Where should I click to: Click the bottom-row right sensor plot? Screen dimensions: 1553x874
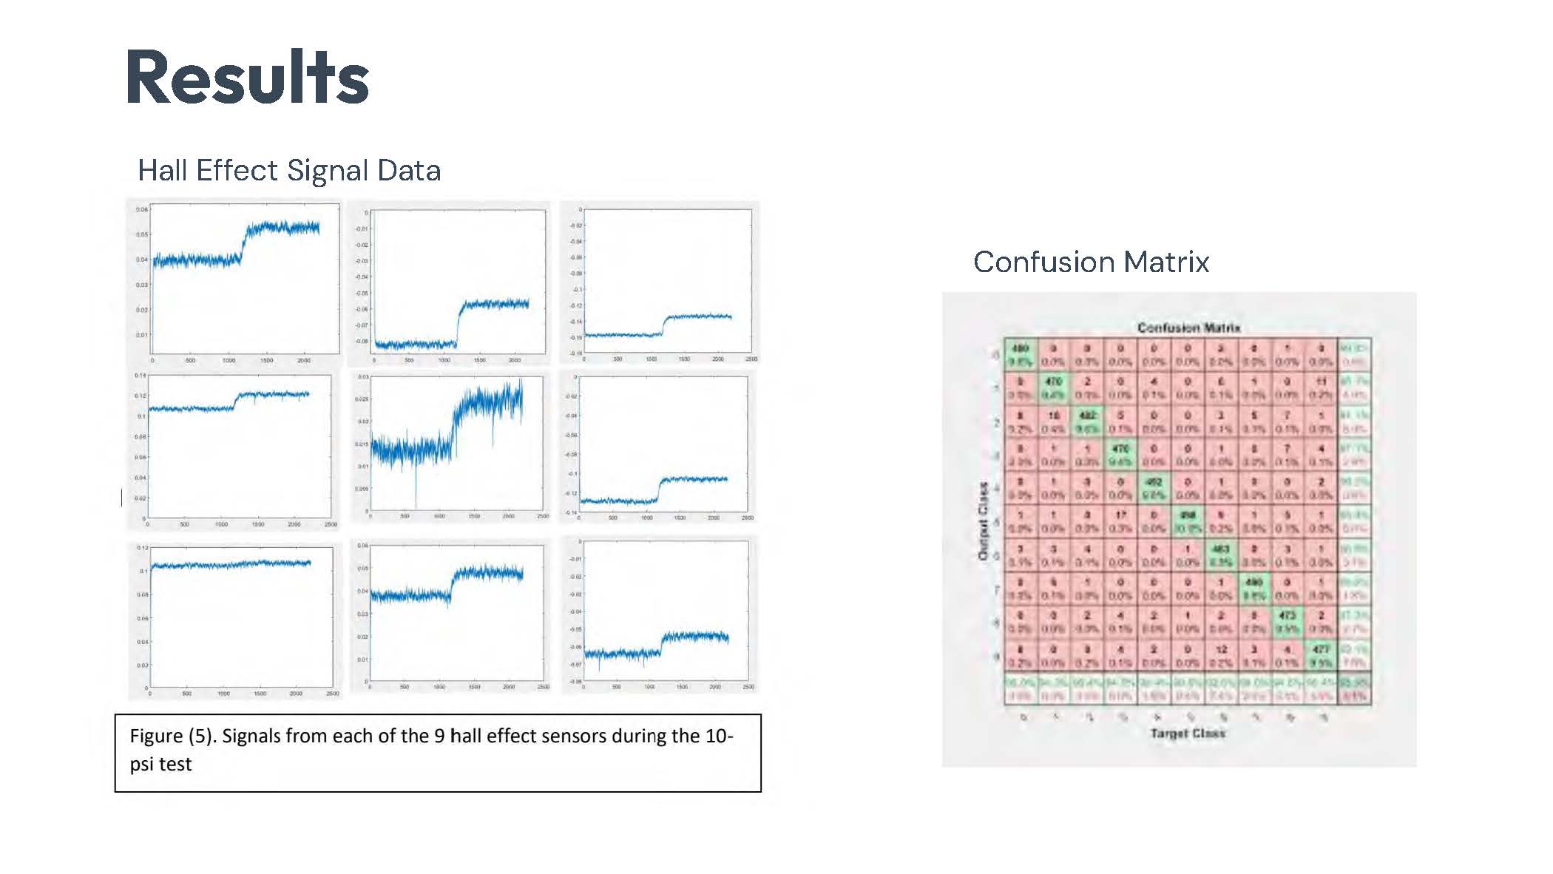click(x=660, y=615)
